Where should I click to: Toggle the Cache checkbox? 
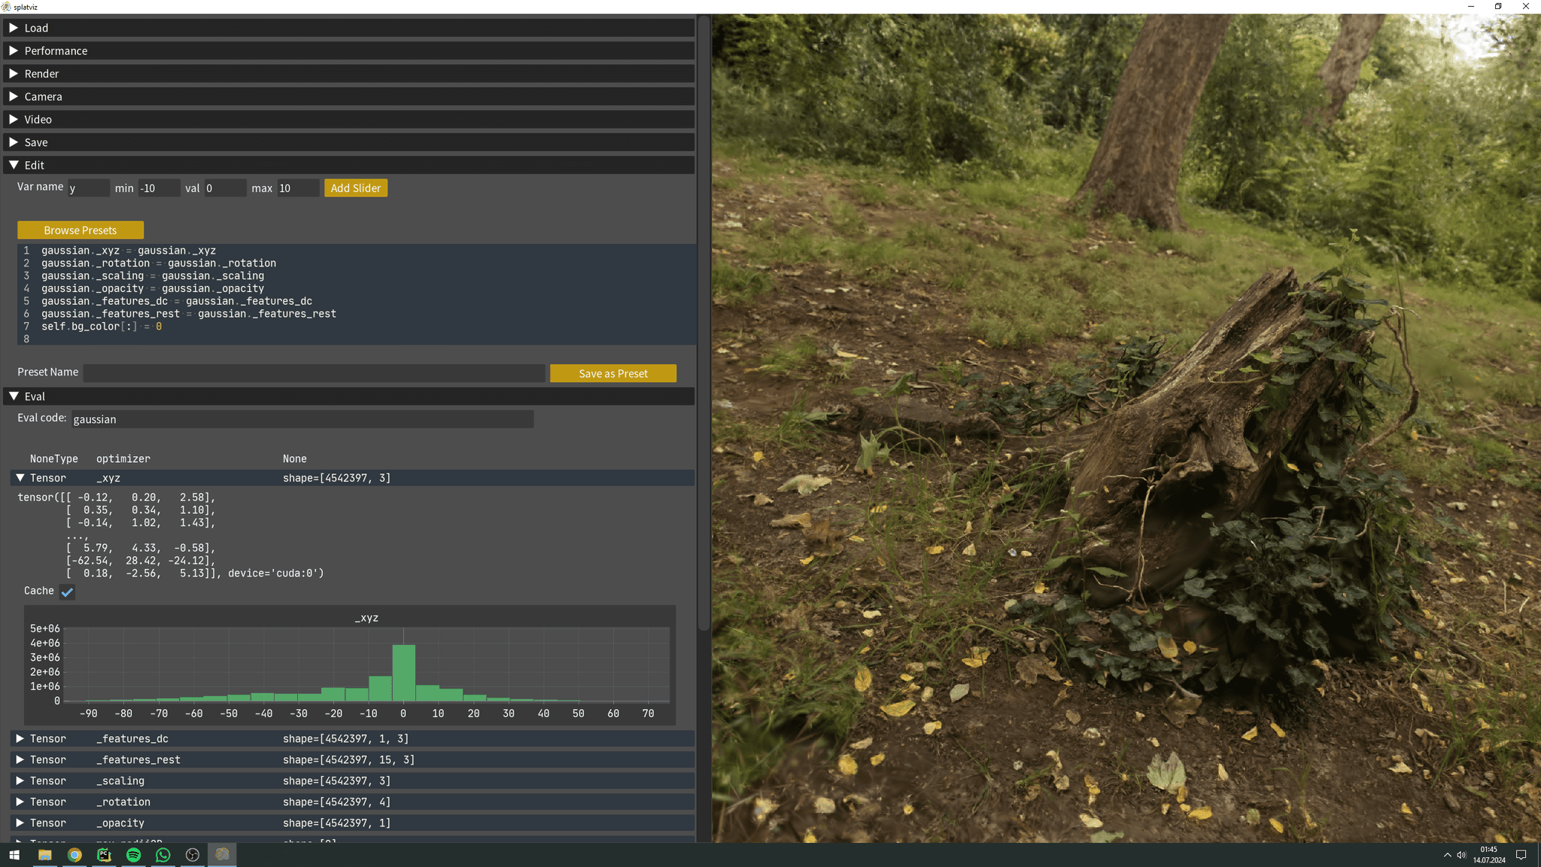click(x=67, y=592)
